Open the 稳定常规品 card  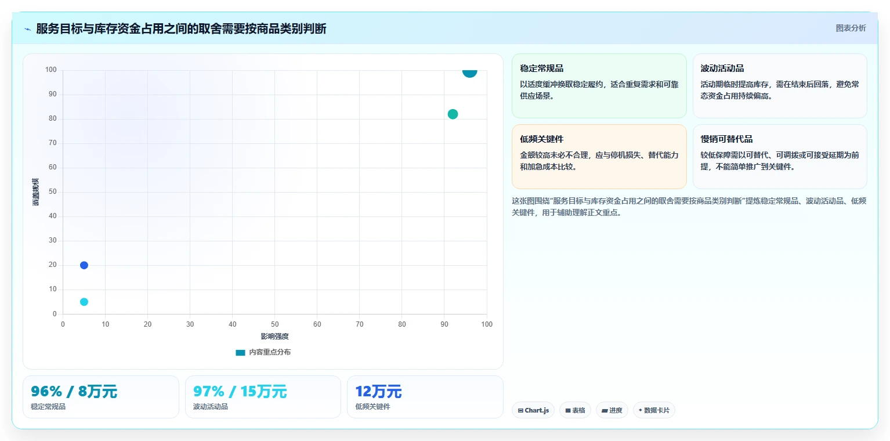point(599,86)
